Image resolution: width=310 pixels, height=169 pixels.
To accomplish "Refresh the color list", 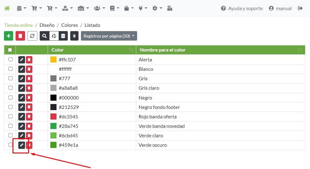I will pos(32,36).
